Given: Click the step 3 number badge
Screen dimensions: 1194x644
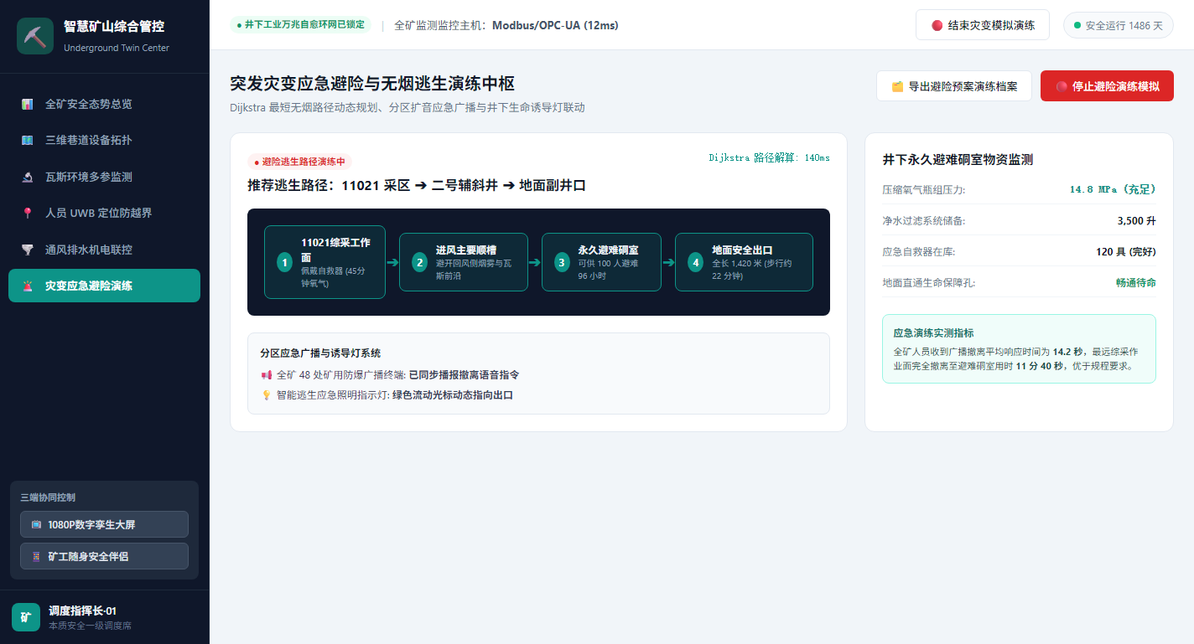Looking at the screenshot, I should 563,262.
